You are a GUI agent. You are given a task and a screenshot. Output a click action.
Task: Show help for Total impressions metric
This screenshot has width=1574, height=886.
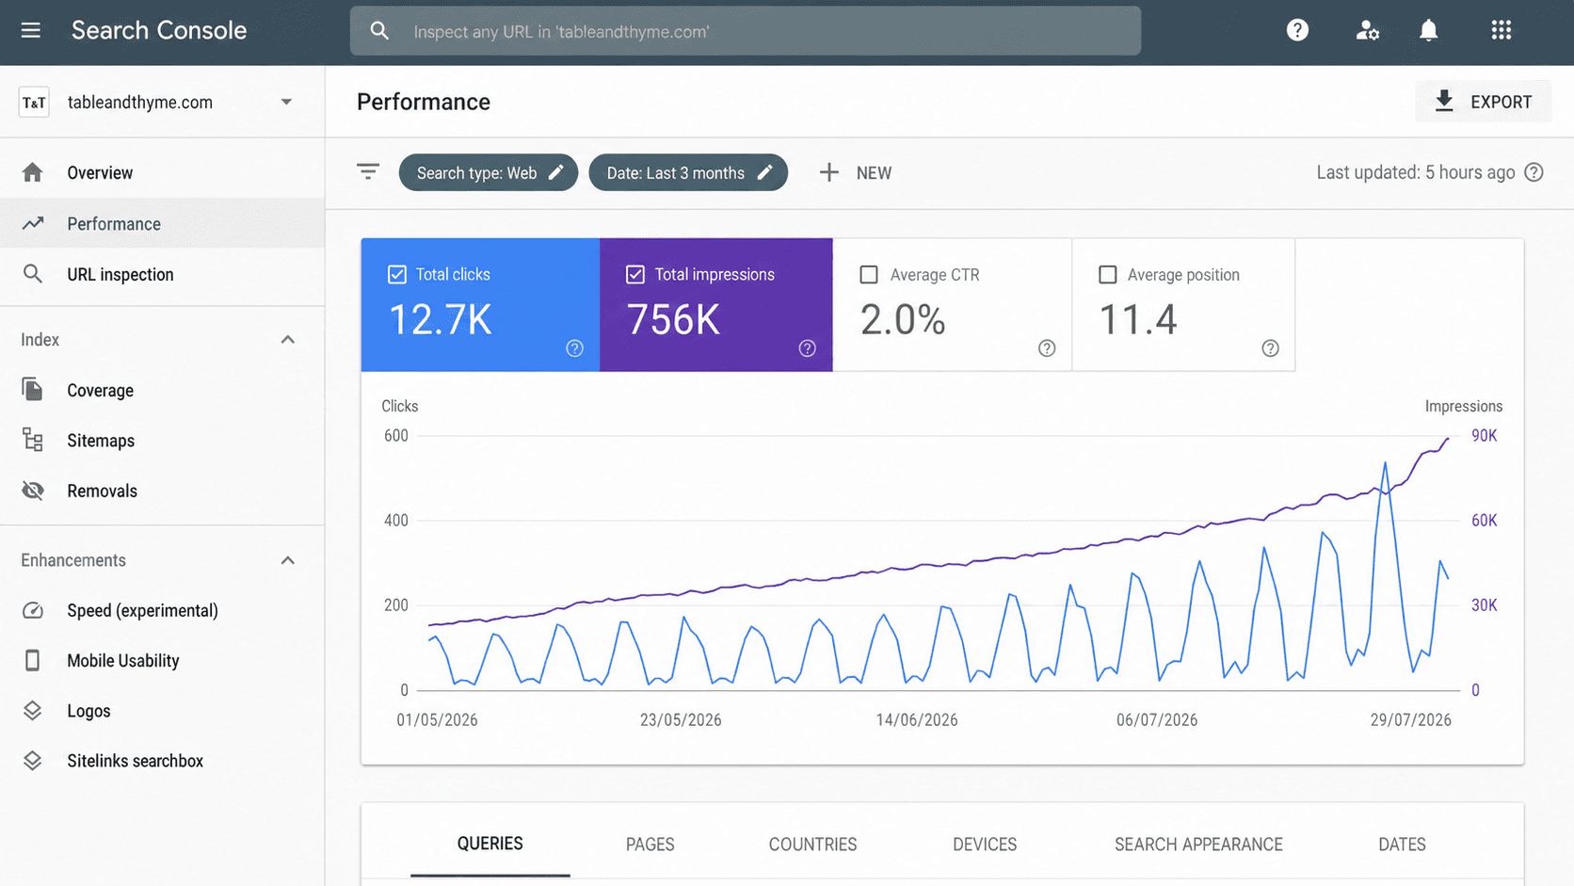click(x=807, y=348)
